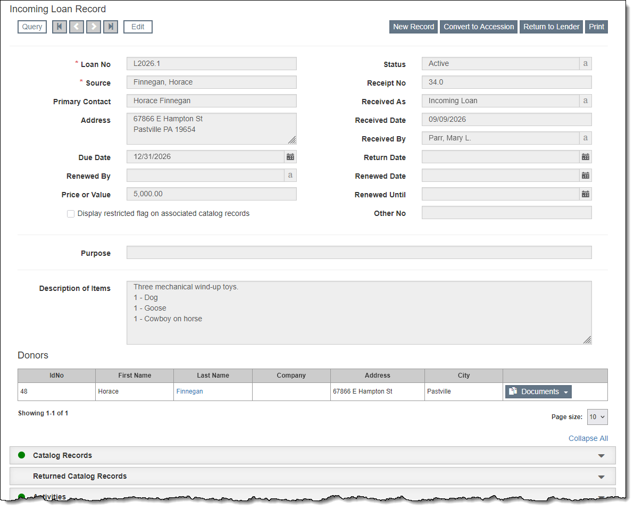Open the Due Date calendar picker
This screenshot has width=634, height=509.
click(290, 157)
